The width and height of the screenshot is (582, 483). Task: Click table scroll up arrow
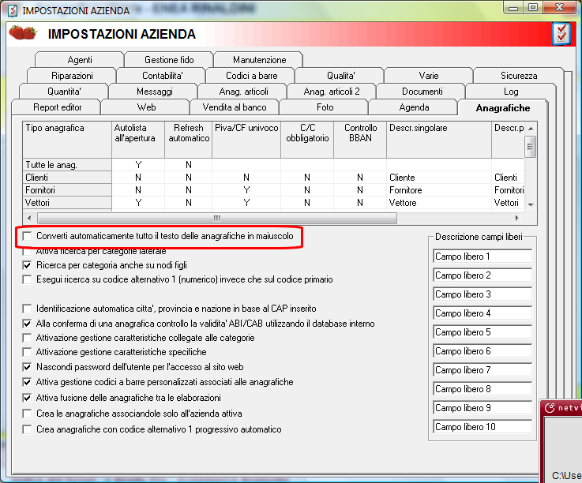click(531, 129)
